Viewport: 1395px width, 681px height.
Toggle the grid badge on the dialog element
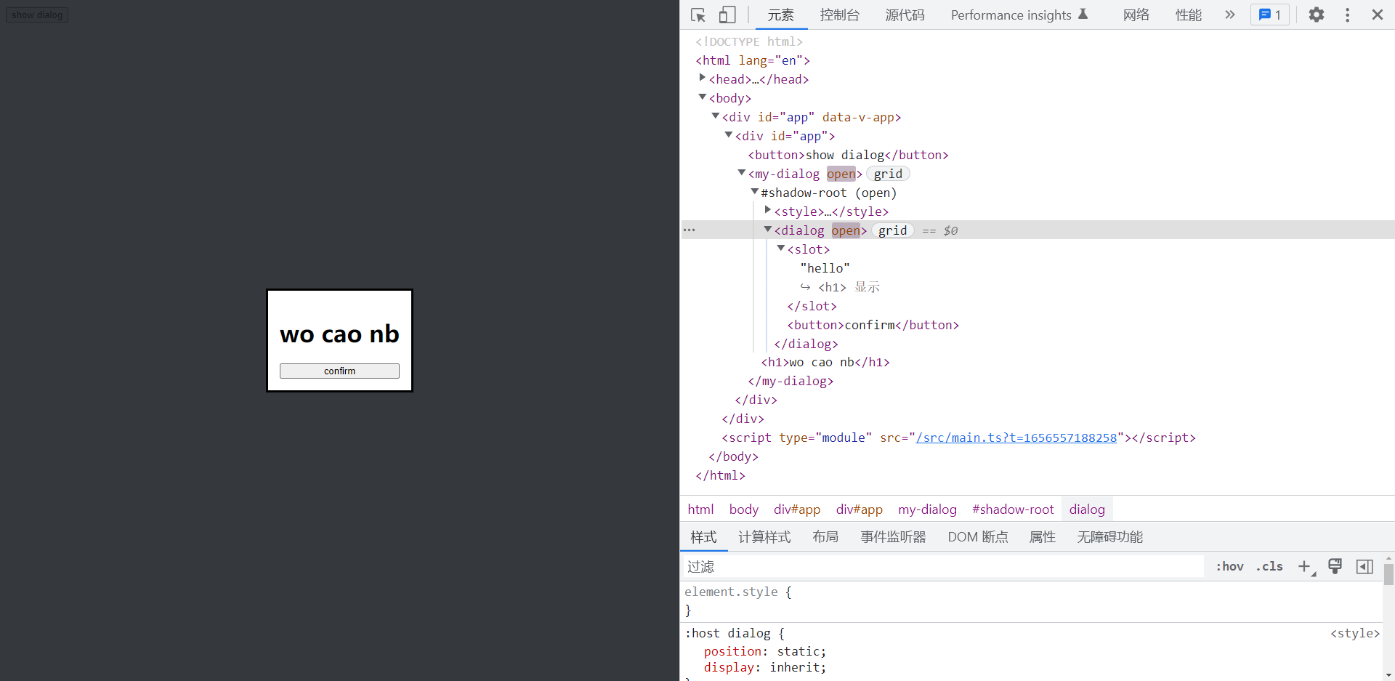[892, 231]
